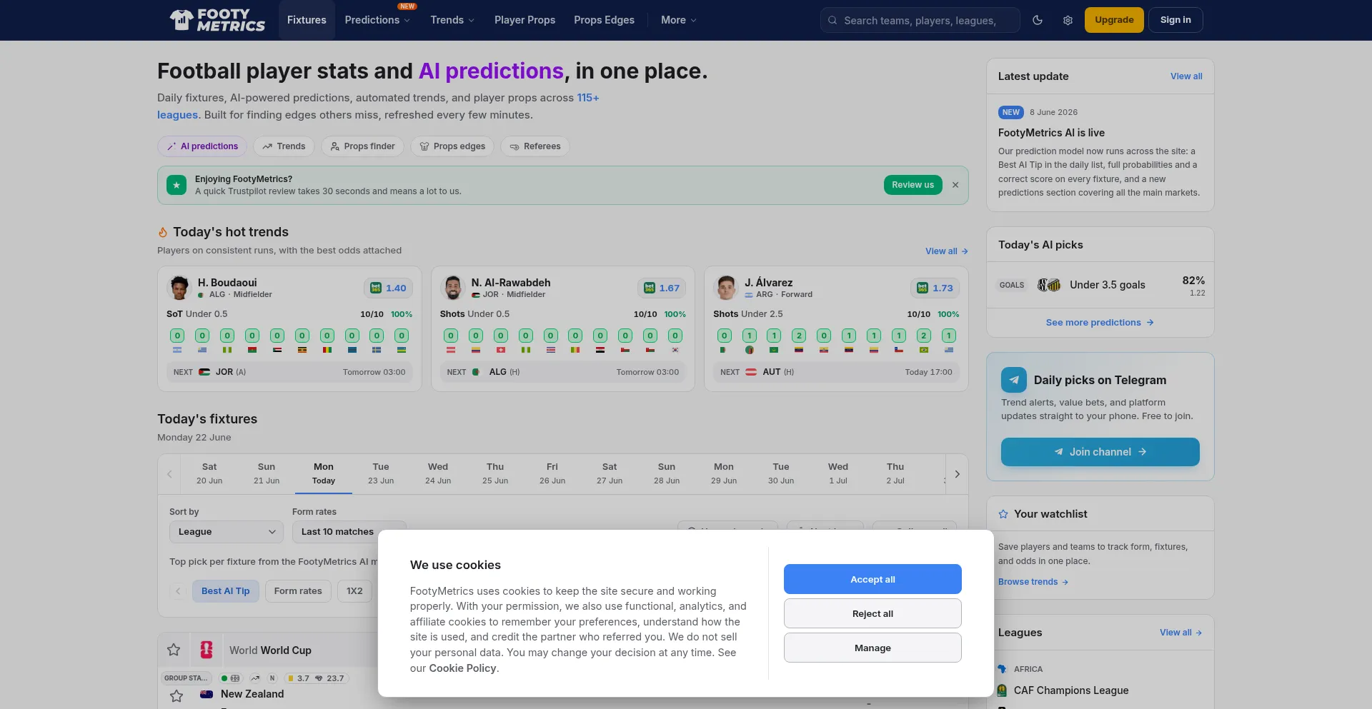Click the 1.67 bet365 odds badge
Viewport: 1372px width, 709px height.
[662, 288]
